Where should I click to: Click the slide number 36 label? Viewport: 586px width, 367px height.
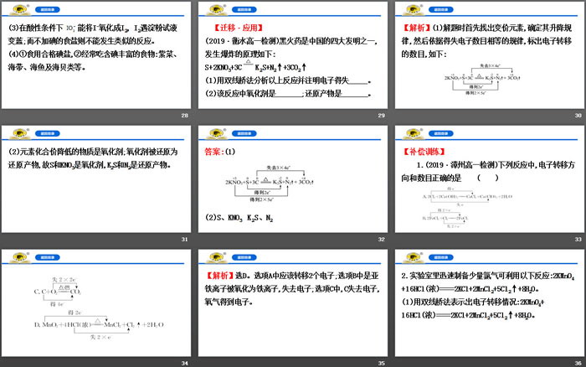[576, 363]
